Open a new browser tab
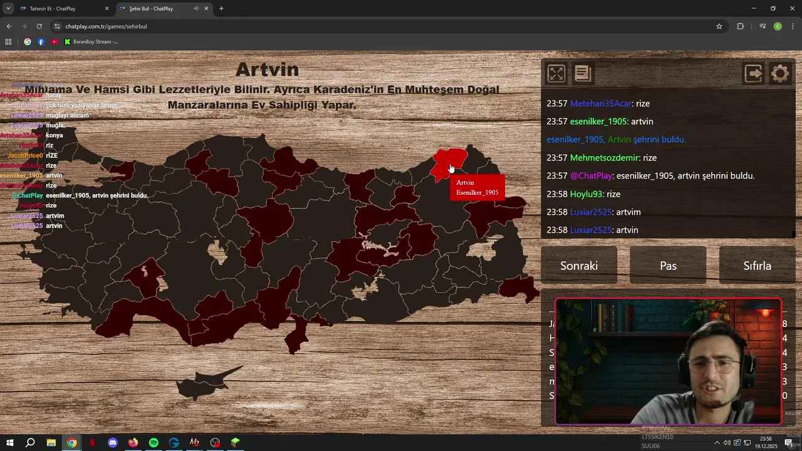 click(221, 9)
